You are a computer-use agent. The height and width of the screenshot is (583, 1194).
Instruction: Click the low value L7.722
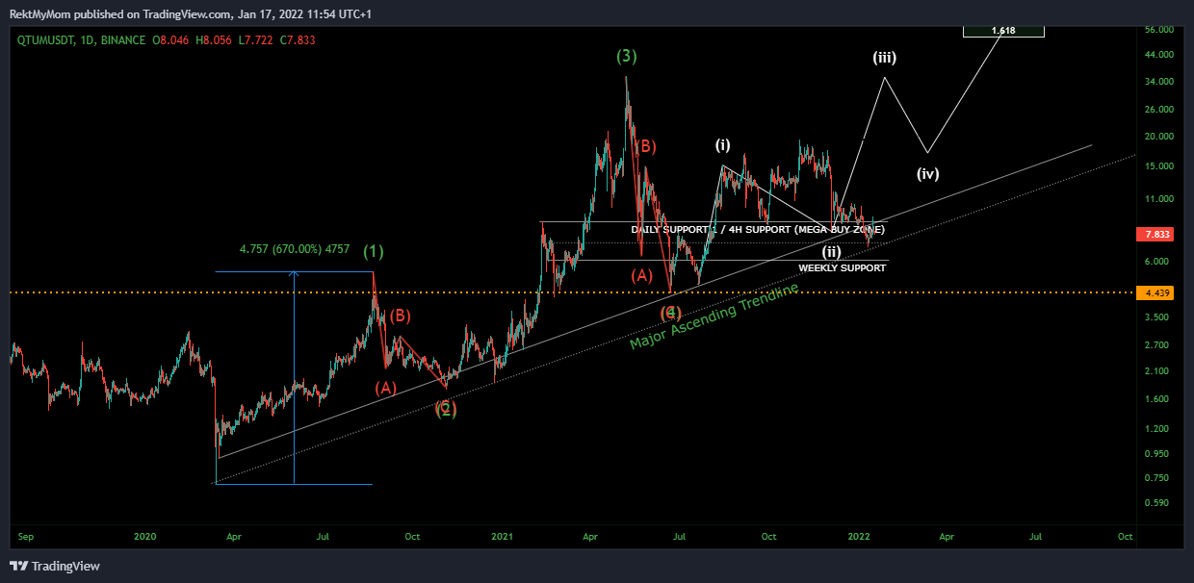(x=255, y=40)
